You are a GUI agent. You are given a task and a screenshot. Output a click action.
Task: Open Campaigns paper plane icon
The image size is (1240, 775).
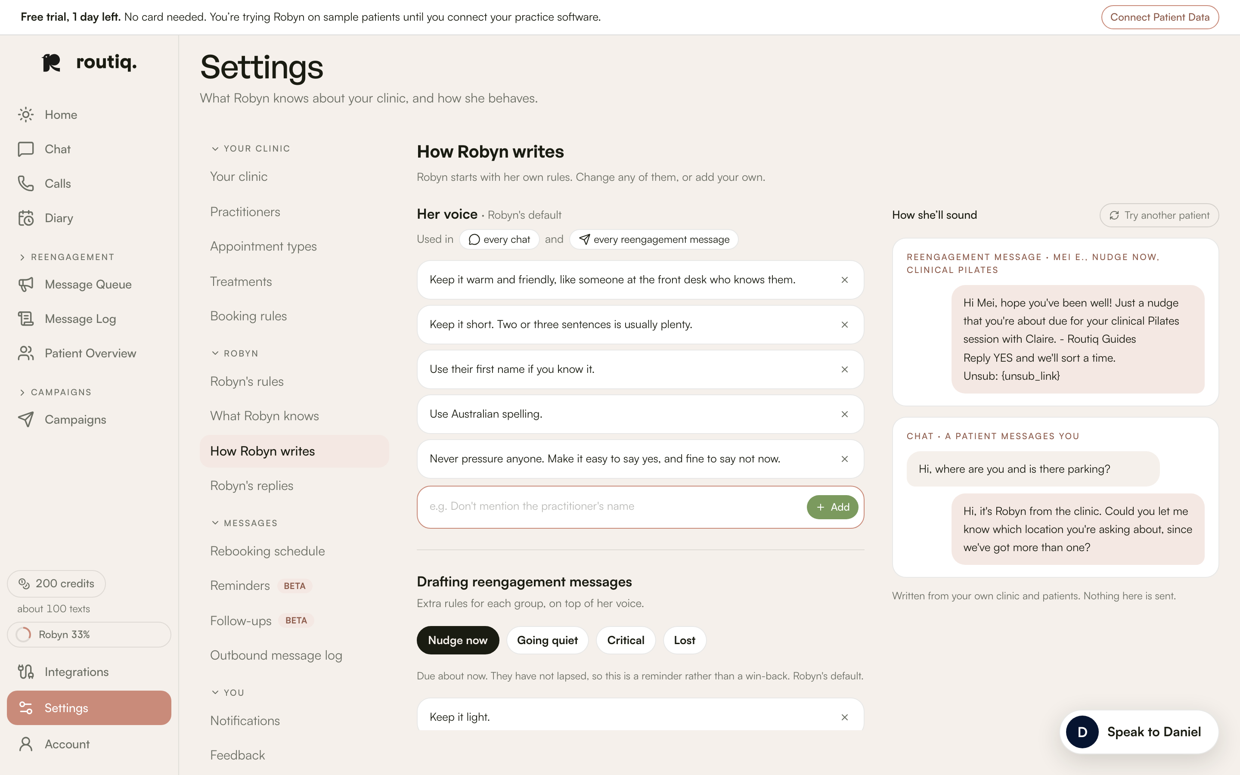pyautogui.click(x=26, y=419)
